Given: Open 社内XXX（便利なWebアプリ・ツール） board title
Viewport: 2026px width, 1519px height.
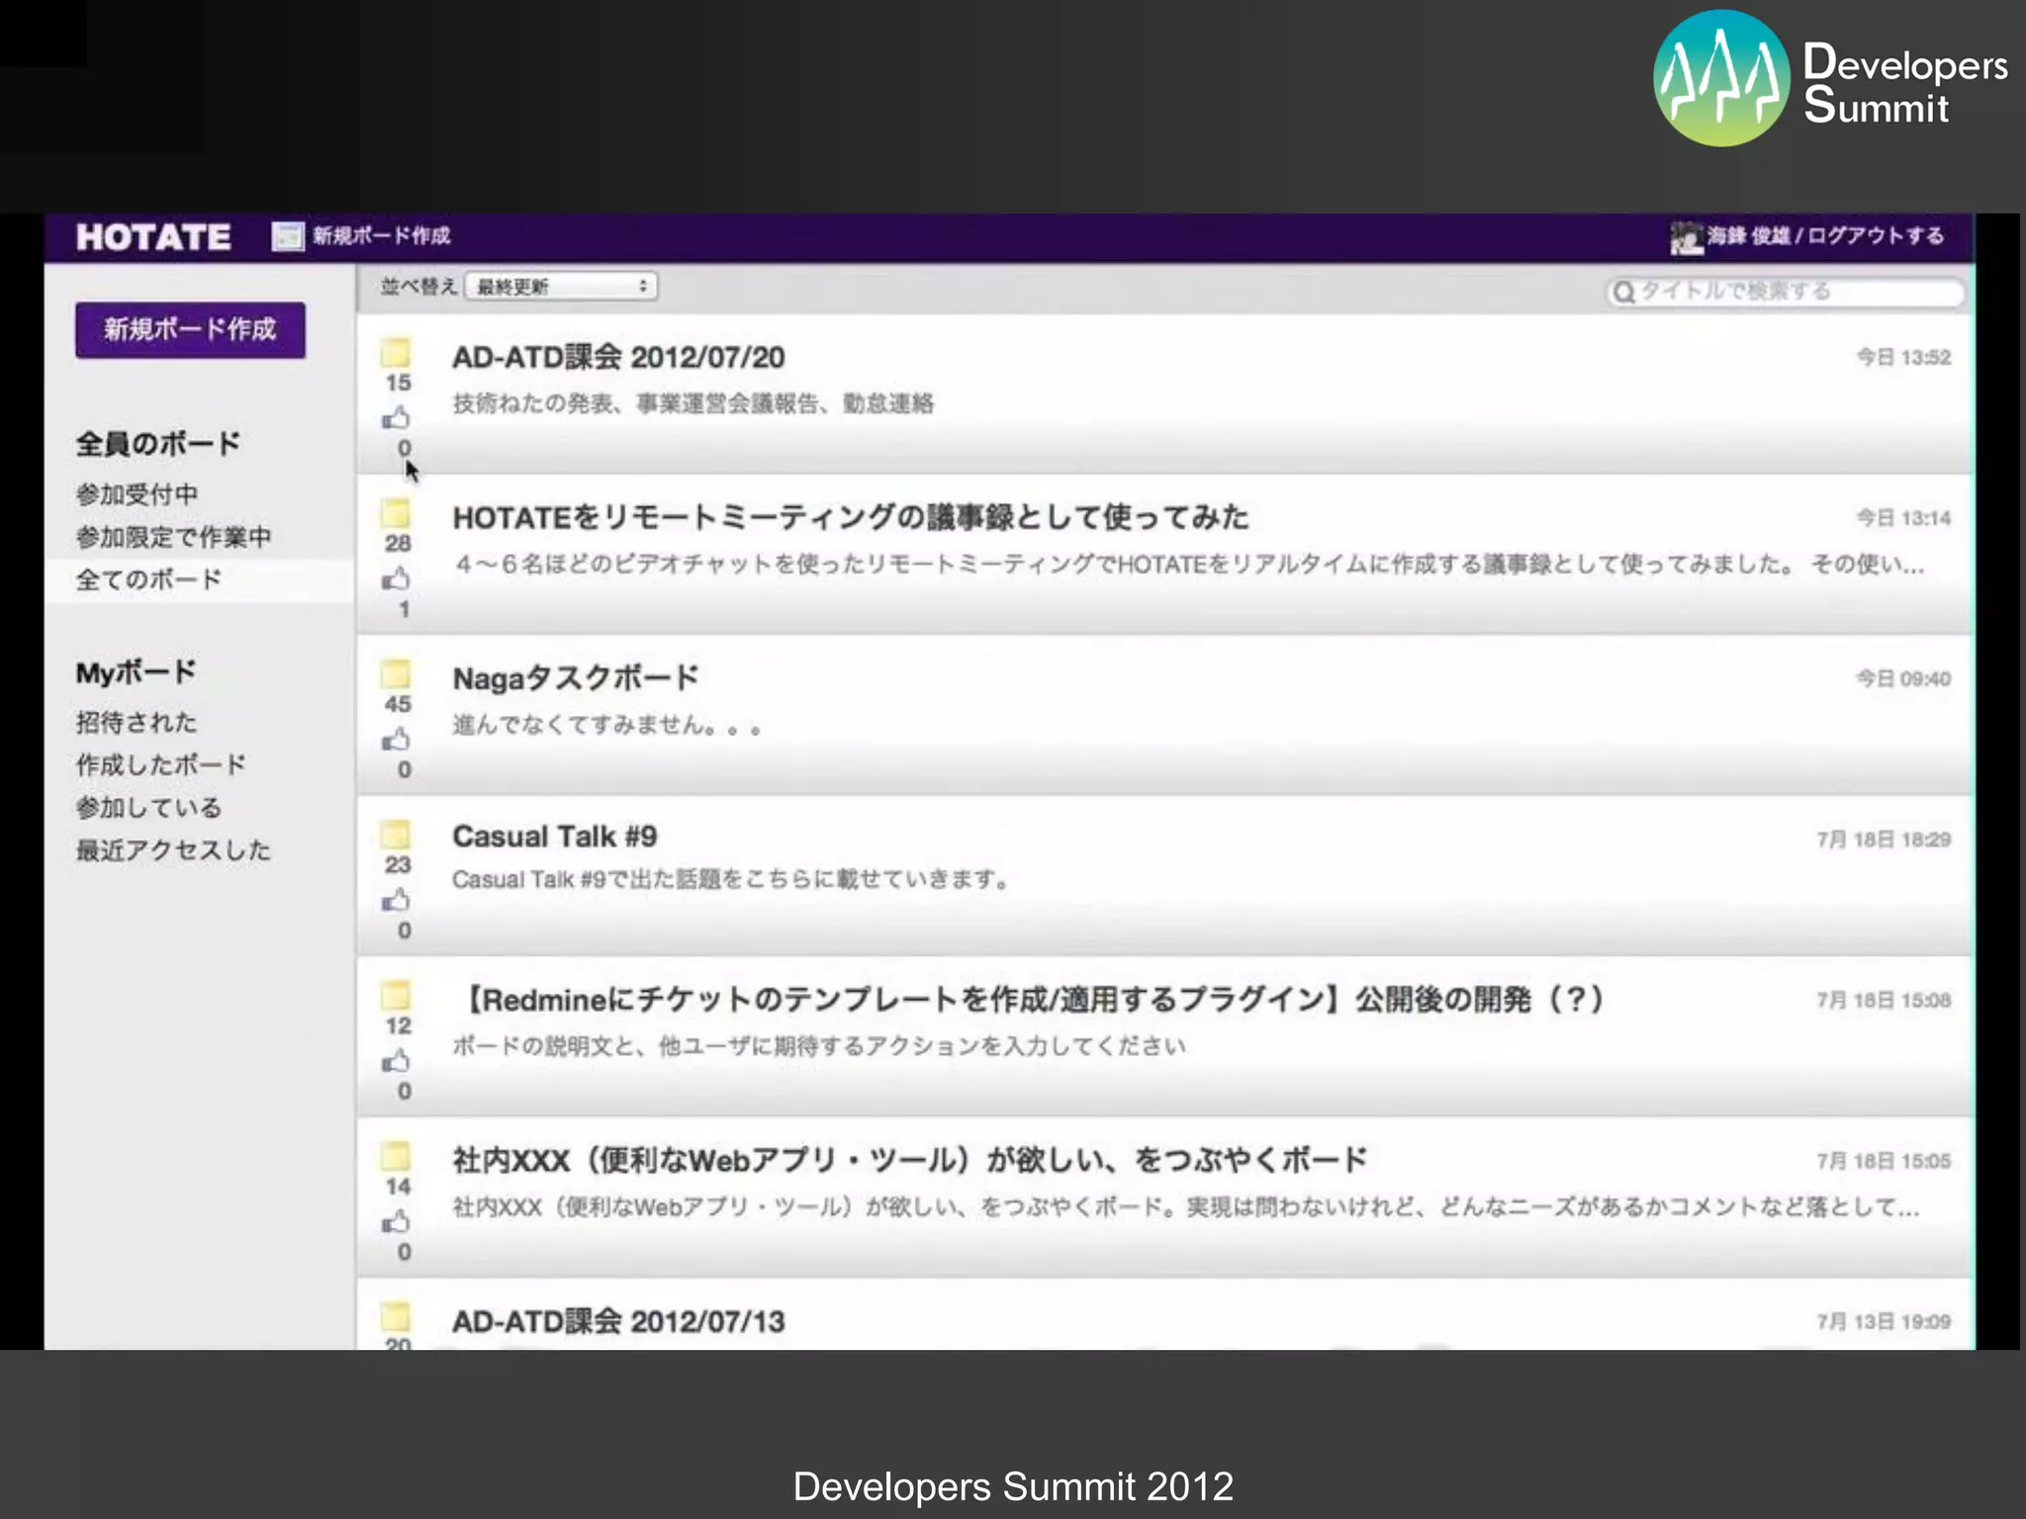Looking at the screenshot, I should coord(910,1160).
